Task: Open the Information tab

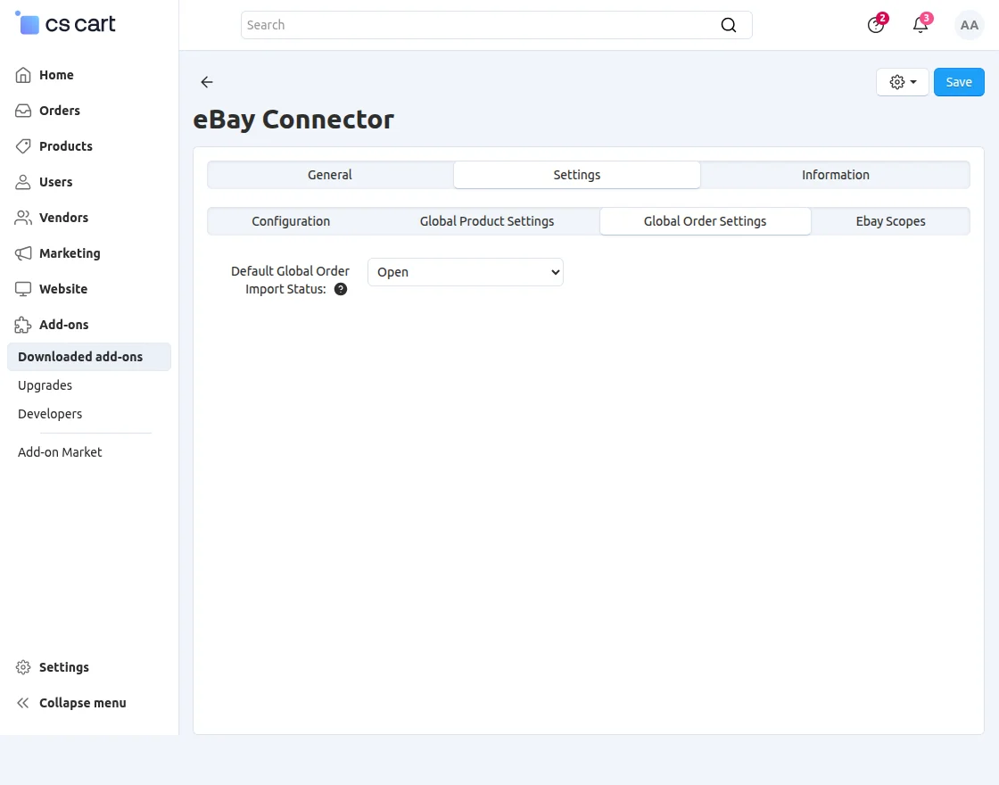Action: (x=835, y=175)
